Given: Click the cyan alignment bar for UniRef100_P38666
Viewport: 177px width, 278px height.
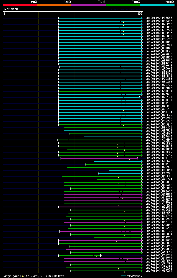Looking at the screenshot, I should click(100, 18).
